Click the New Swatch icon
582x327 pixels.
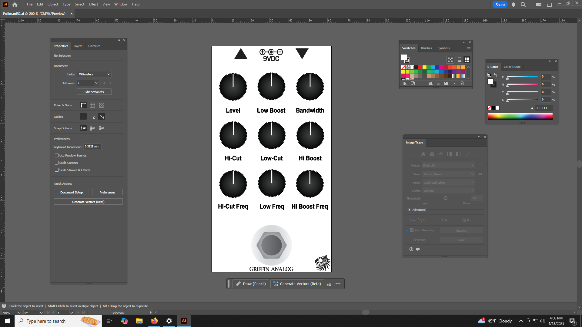454,83
